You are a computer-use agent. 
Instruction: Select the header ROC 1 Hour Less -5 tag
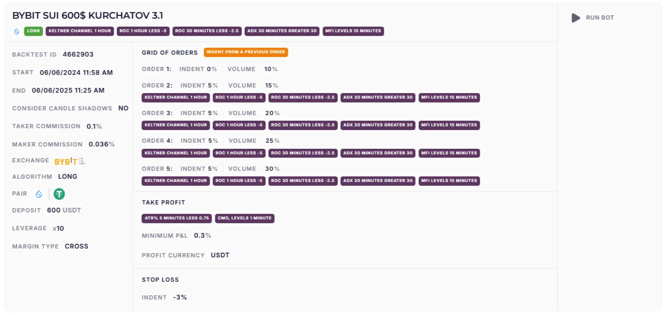pyautogui.click(x=143, y=31)
